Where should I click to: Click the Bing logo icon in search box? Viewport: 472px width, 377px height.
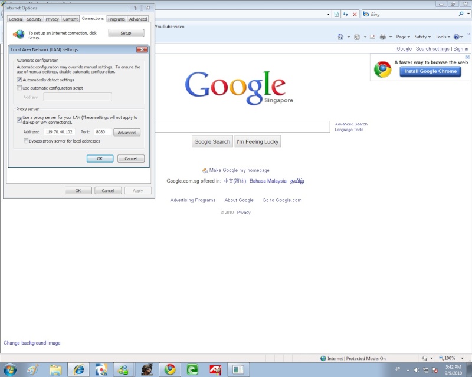pyautogui.click(x=366, y=14)
